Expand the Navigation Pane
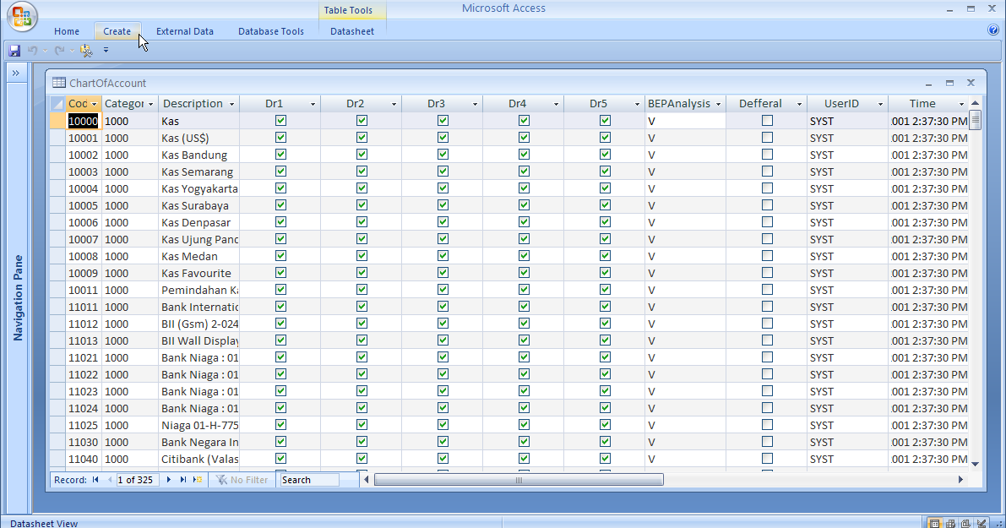The image size is (1006, 528). 16,72
